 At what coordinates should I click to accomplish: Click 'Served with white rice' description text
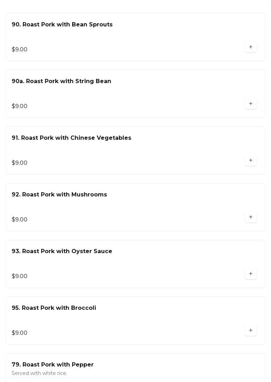point(39,373)
